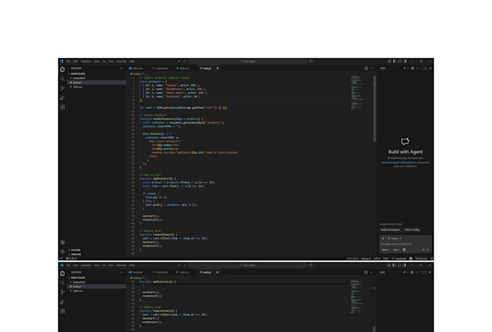The image size is (492, 332).
Task: Open Generate Agent Instructions link
Action: point(397,163)
